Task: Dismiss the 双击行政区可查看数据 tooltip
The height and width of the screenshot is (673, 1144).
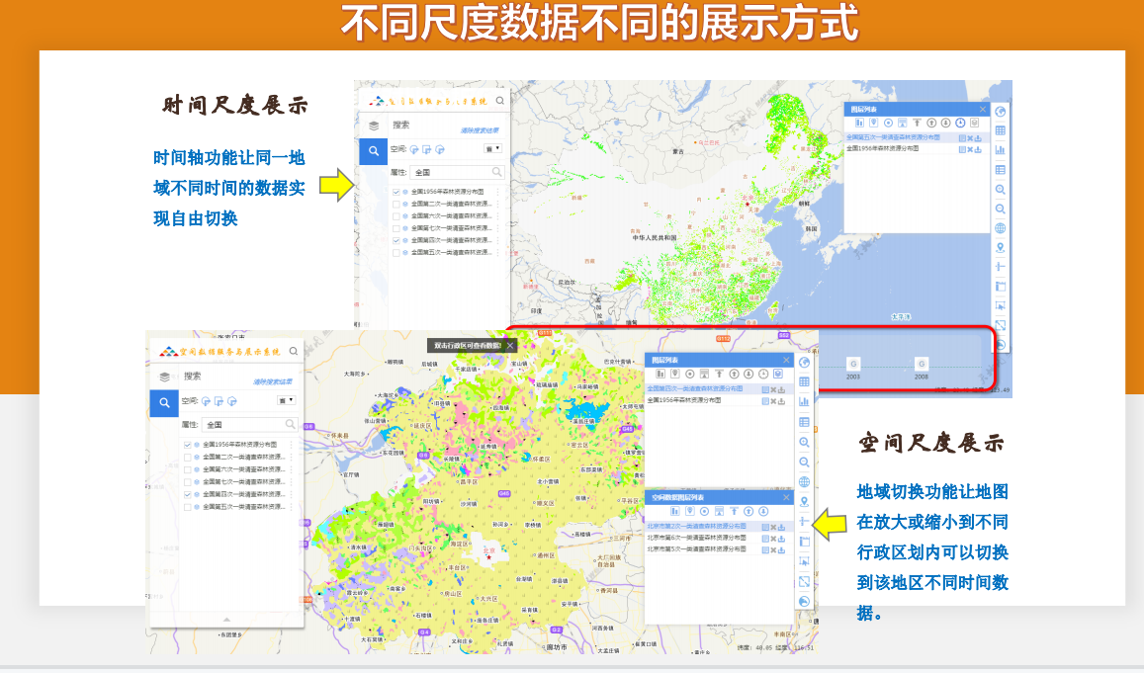Action: (510, 346)
